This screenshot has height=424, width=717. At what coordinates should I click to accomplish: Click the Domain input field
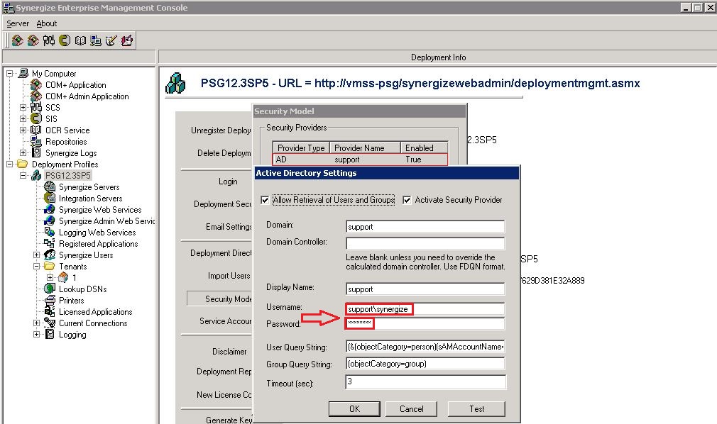pos(425,227)
